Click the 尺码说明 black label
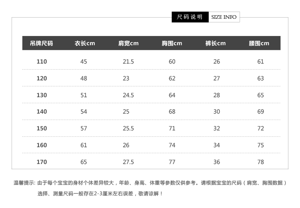This screenshot has height=208, width=300. point(190,17)
